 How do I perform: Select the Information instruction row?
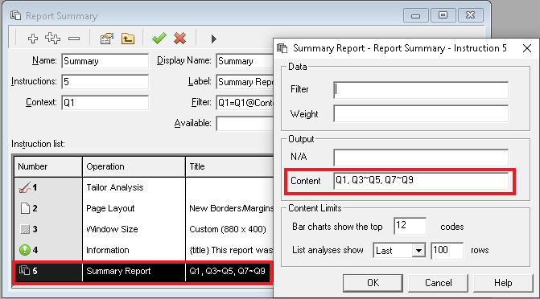[x=143, y=250]
